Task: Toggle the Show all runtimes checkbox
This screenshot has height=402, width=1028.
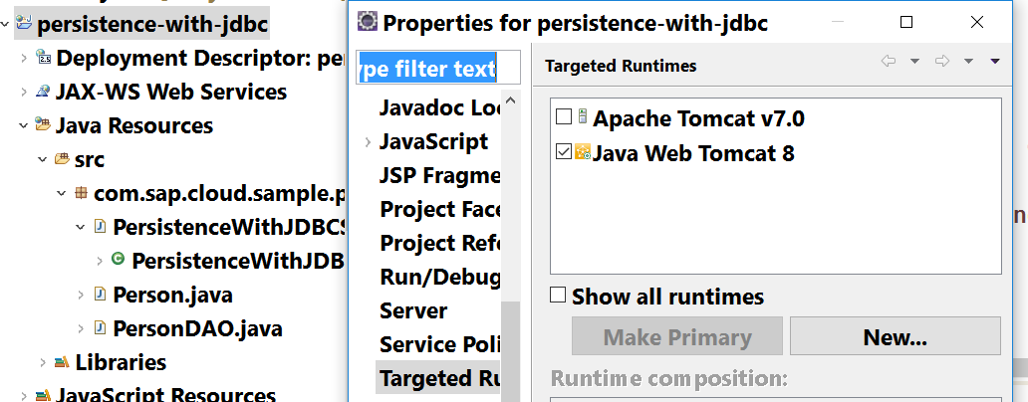Action: 559,296
